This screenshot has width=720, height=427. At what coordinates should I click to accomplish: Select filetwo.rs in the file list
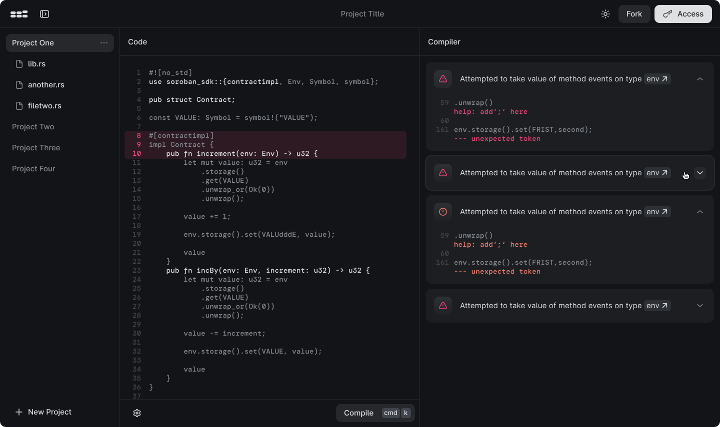44,106
